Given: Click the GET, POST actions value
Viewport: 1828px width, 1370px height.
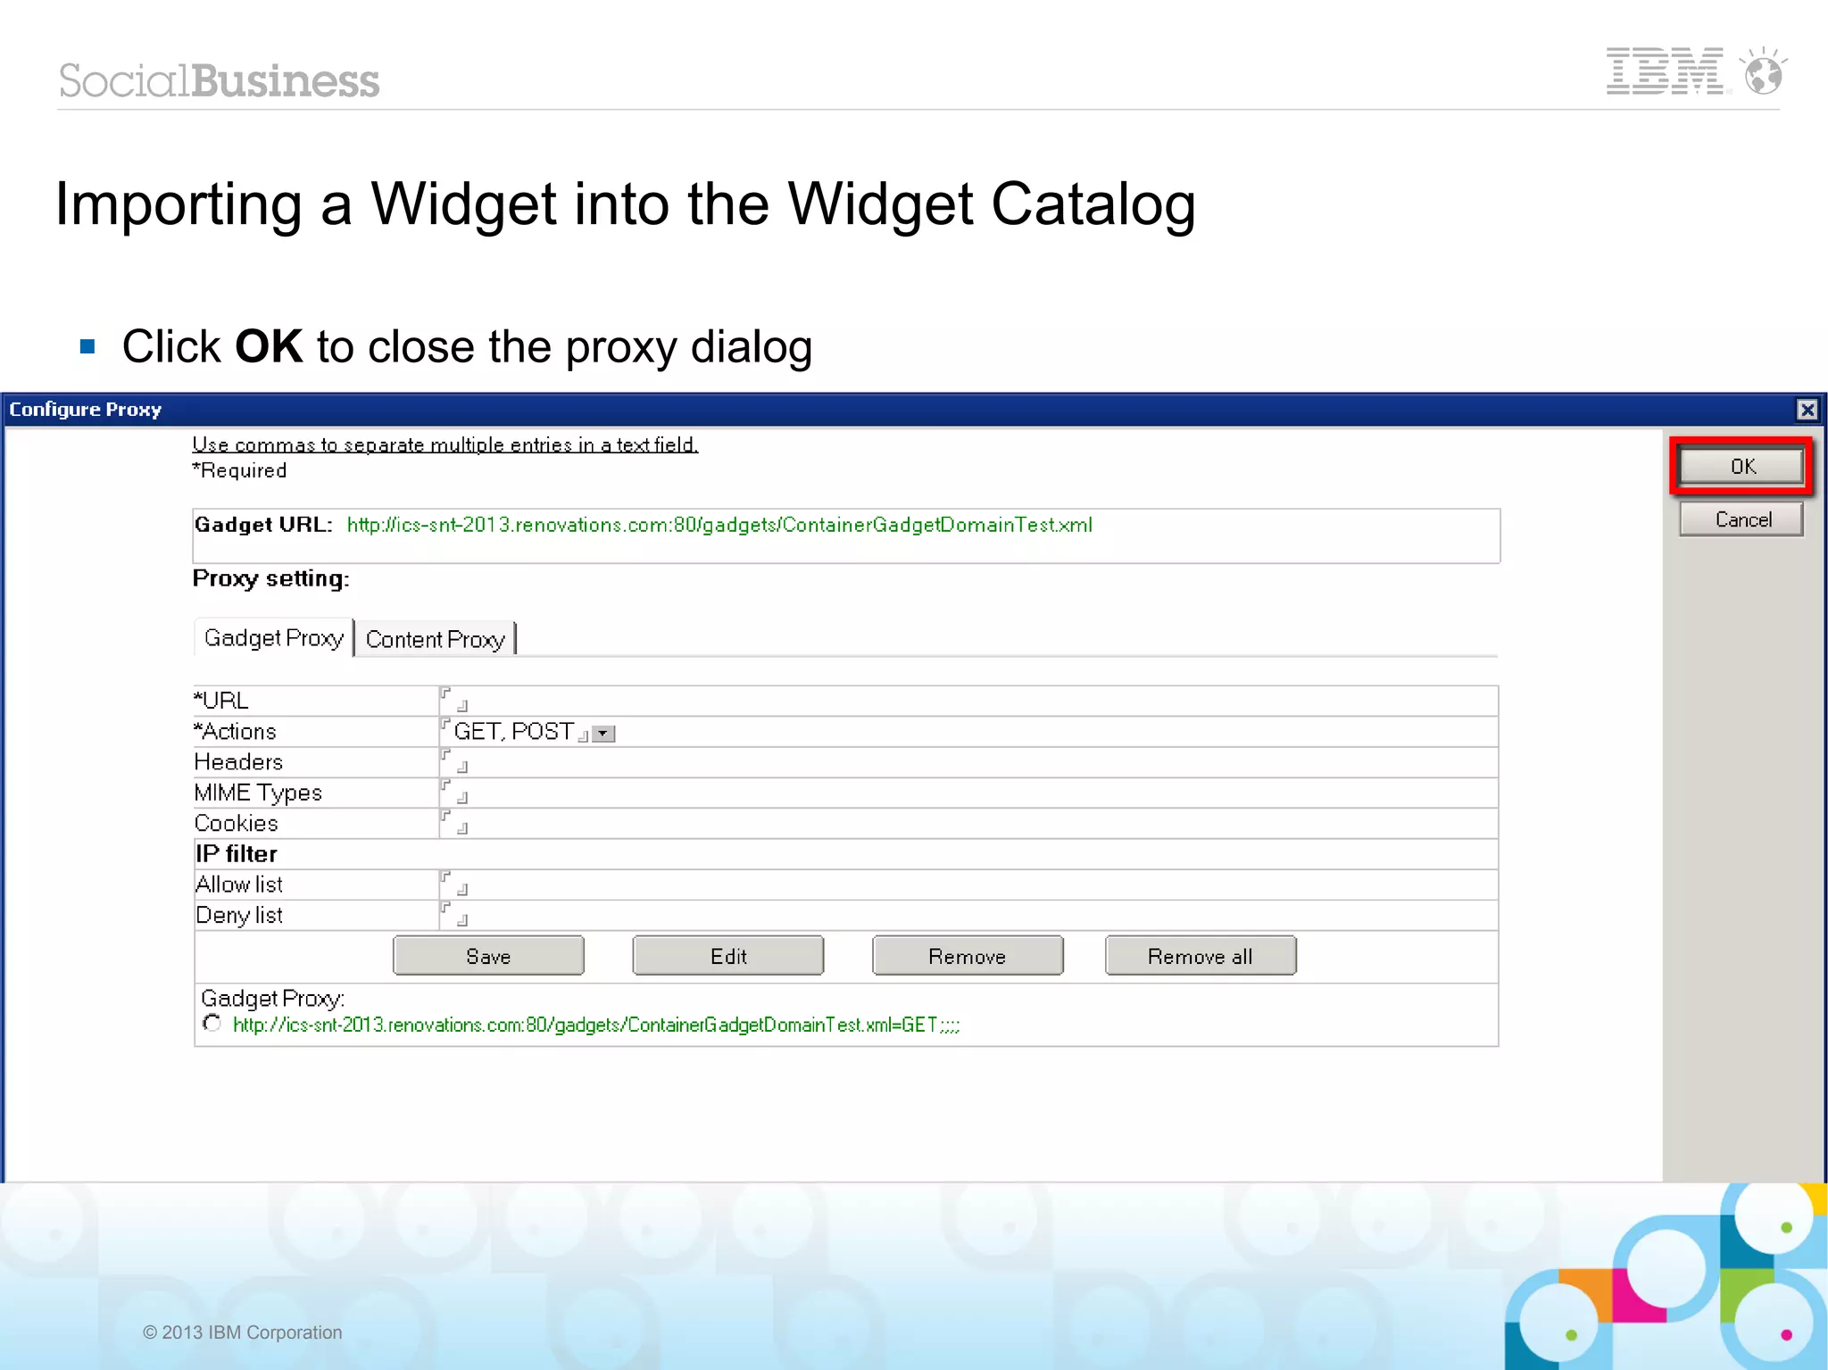Looking at the screenshot, I should (513, 732).
